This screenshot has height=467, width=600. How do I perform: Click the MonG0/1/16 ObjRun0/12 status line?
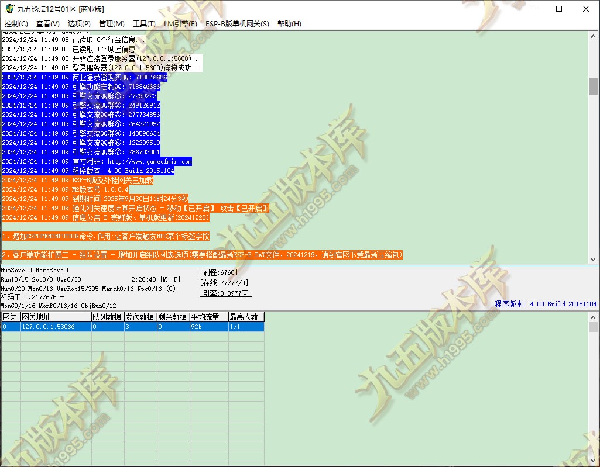[x=58, y=306]
